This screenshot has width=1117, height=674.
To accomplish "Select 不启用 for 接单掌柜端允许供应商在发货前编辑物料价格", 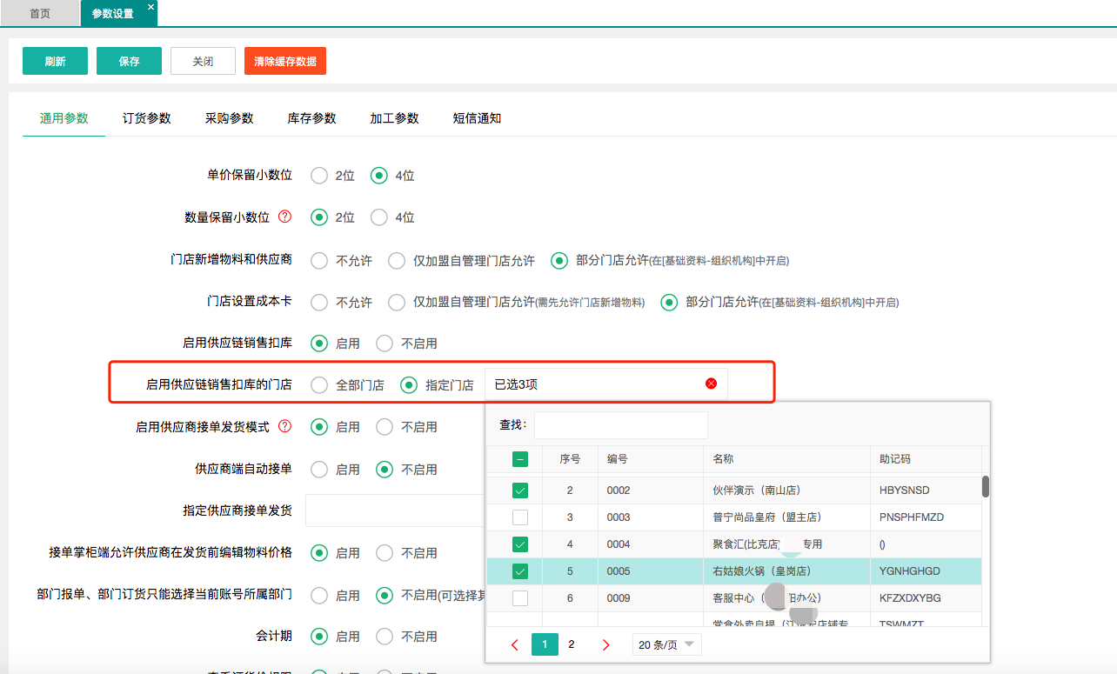I will tap(385, 552).
